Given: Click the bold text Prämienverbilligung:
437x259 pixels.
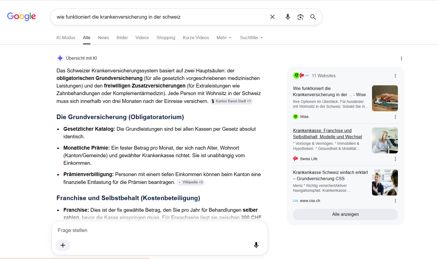Looking at the screenshot, I should (88, 174).
